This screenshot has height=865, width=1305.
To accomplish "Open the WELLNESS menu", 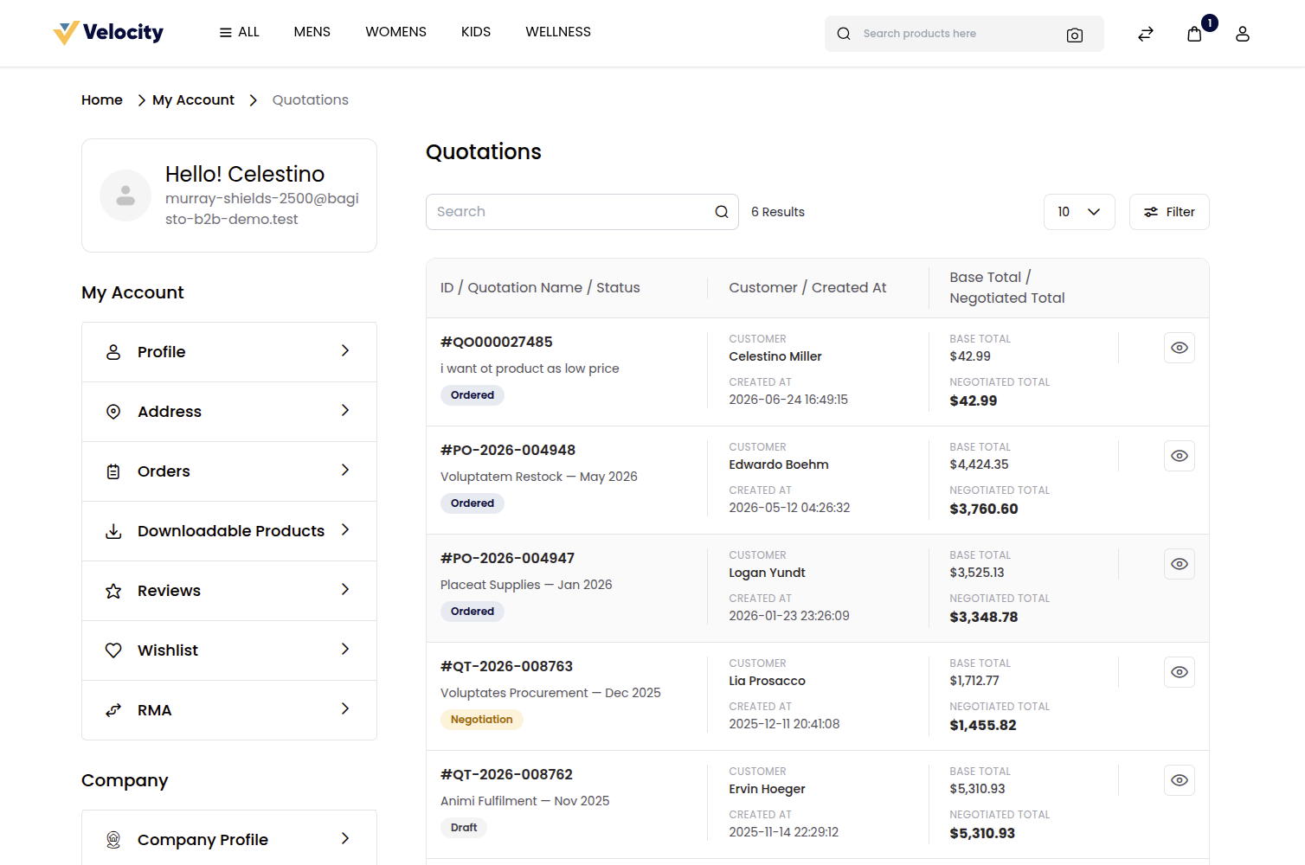I will (558, 32).
